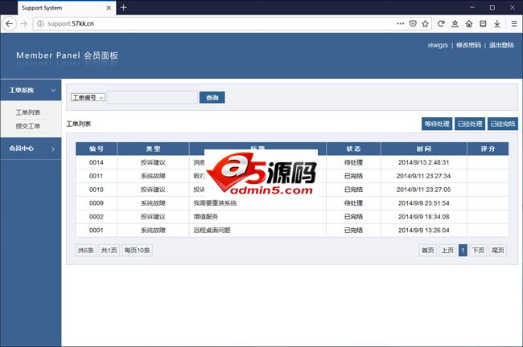Open ticket titled 远程桌面问题
The width and height of the screenshot is (523, 347).
[x=212, y=230]
